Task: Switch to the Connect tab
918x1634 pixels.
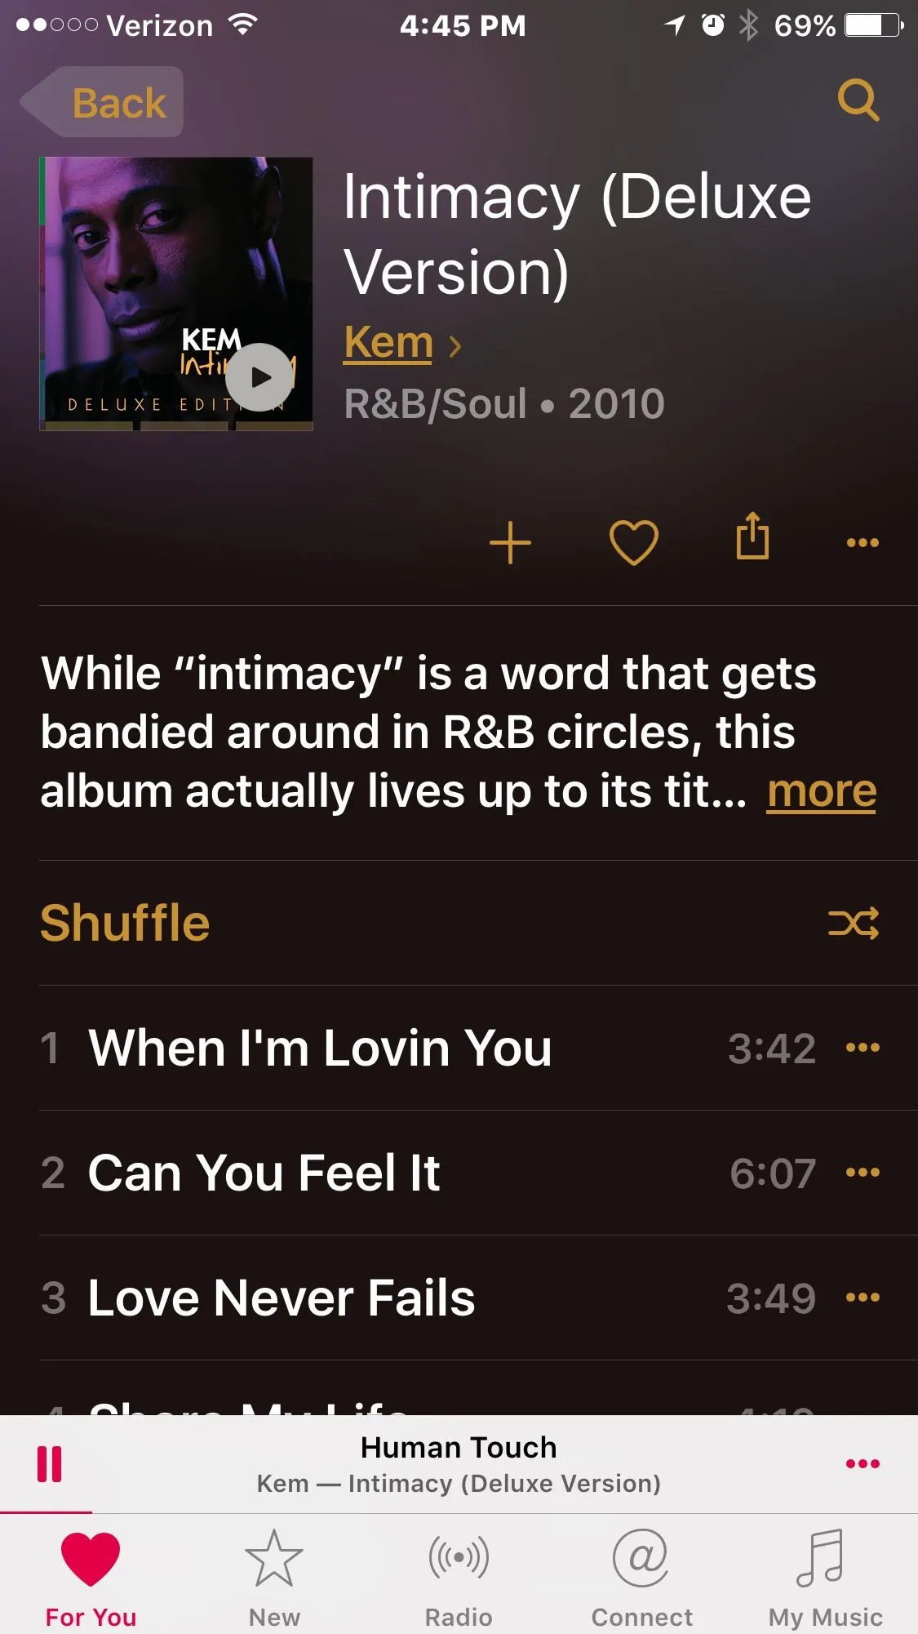Action: (641, 1578)
